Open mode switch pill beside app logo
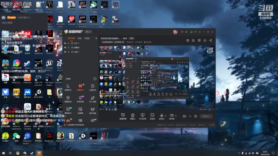This screenshot has width=278, height=156. point(88,32)
